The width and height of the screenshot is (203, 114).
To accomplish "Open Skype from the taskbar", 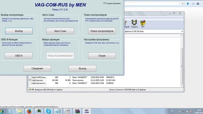I will click(49, 111).
